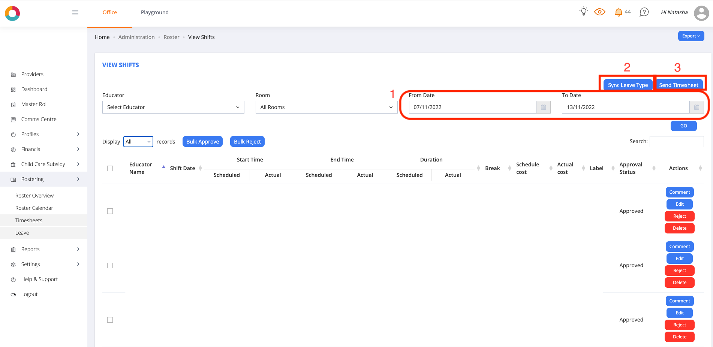Click the help chat bubble icon
The width and height of the screenshot is (713, 347).
(x=644, y=12)
